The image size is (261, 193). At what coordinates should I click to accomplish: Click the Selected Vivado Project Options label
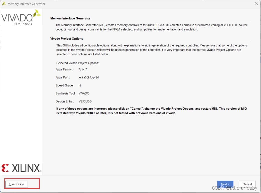click(x=78, y=63)
